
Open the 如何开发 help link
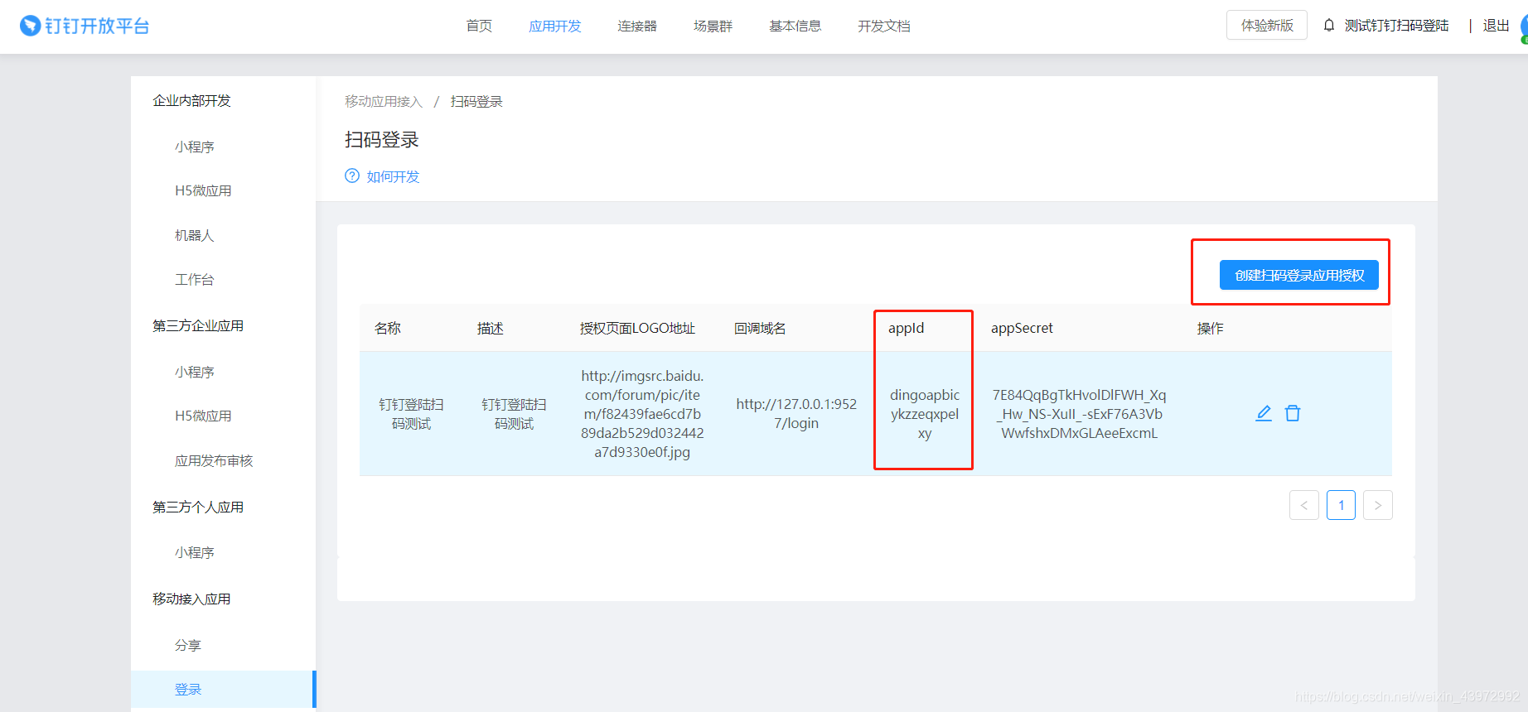[x=394, y=176]
